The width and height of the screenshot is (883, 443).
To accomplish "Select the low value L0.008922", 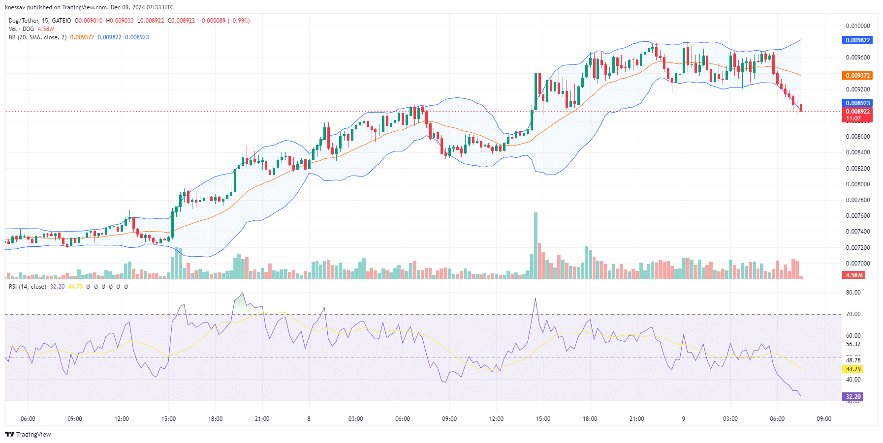I will tap(151, 21).
